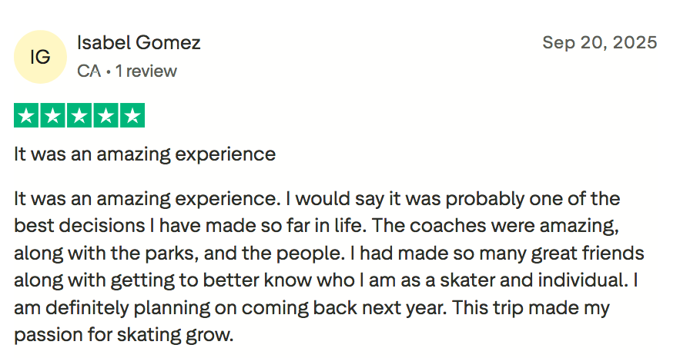
Task: Click the fifth green rating star
Action: [132, 117]
